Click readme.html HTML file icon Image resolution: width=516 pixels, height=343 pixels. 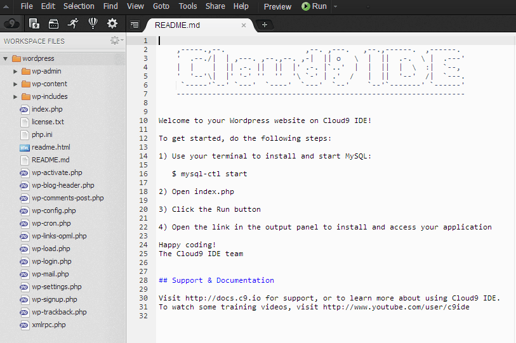coord(24,148)
